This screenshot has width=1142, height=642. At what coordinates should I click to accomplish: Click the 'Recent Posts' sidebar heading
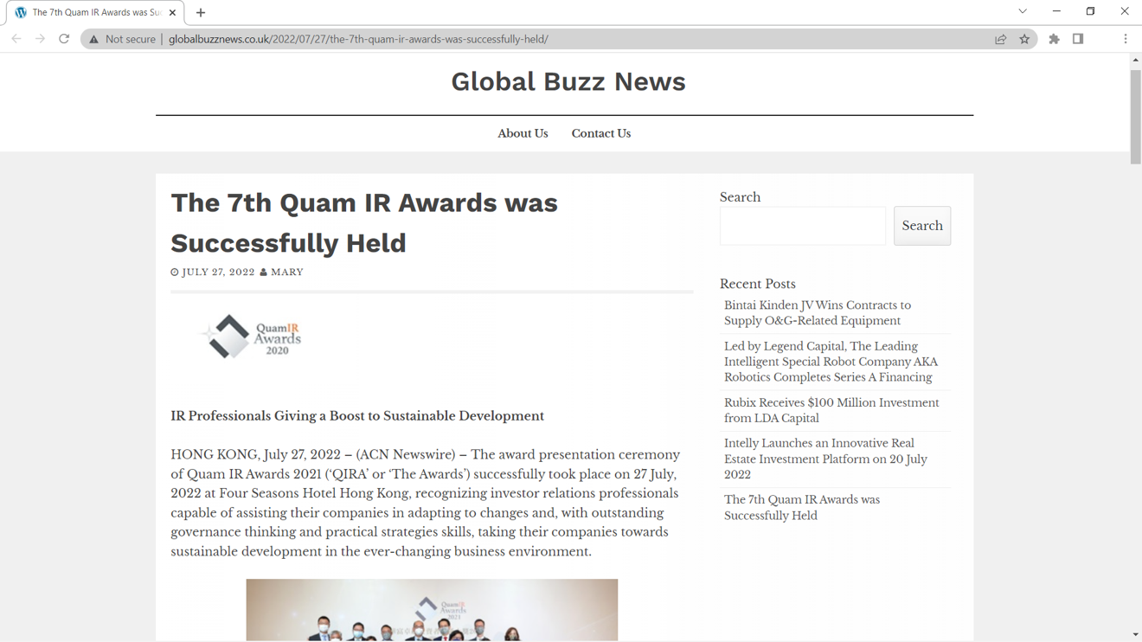pos(757,284)
